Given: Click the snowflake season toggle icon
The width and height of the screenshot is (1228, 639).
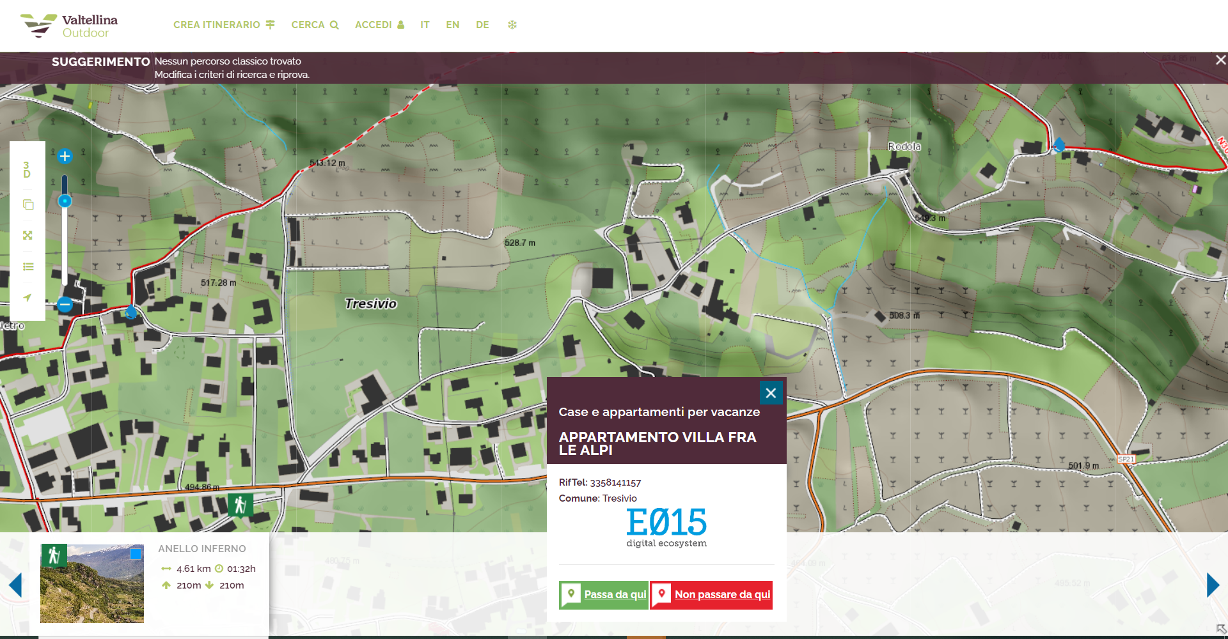Looking at the screenshot, I should [512, 25].
